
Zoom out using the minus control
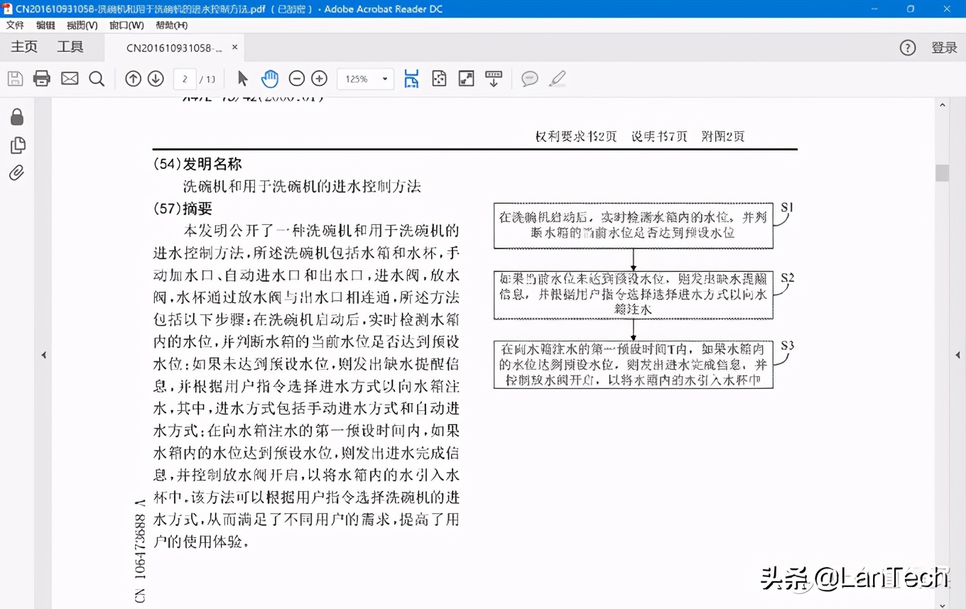pos(297,78)
